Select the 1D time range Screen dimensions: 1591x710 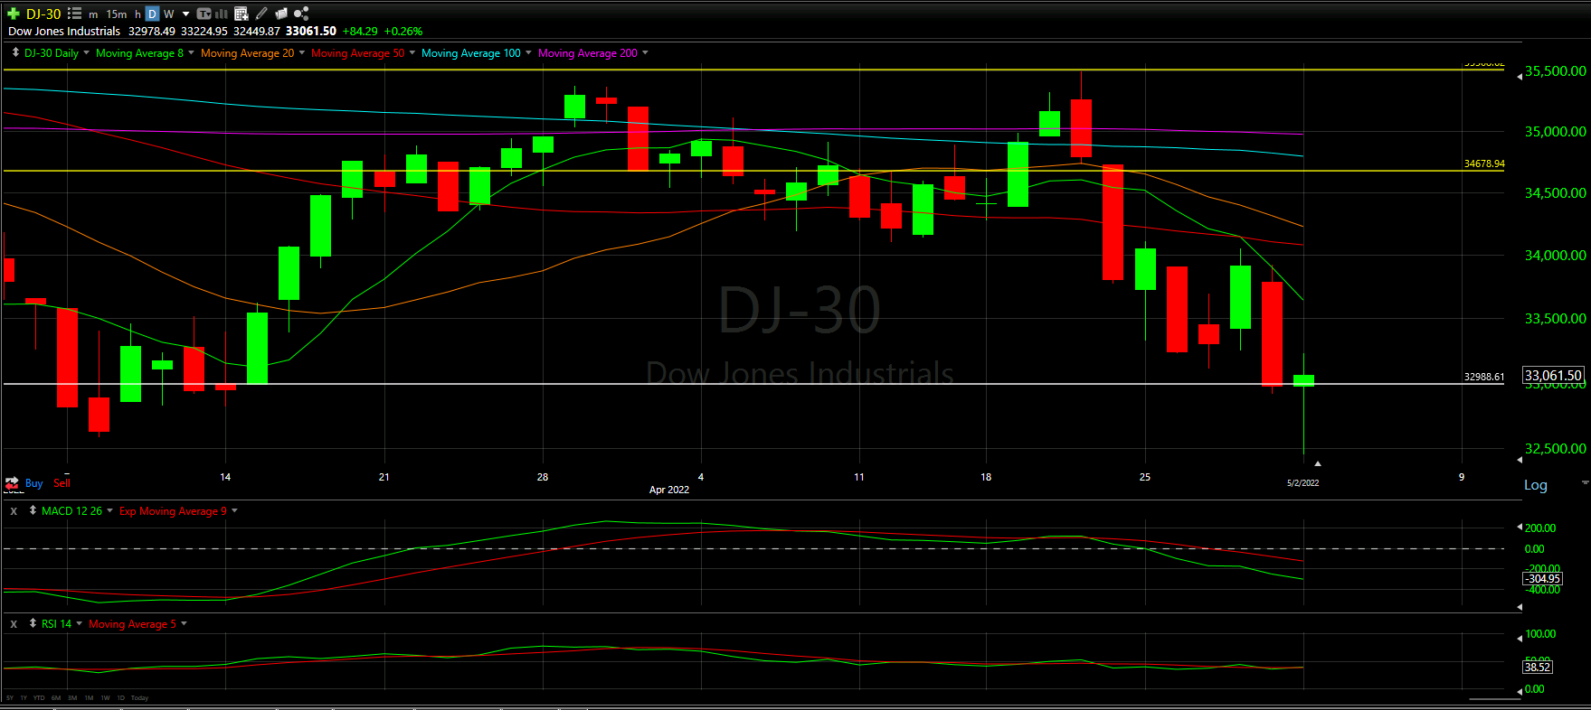click(x=121, y=698)
